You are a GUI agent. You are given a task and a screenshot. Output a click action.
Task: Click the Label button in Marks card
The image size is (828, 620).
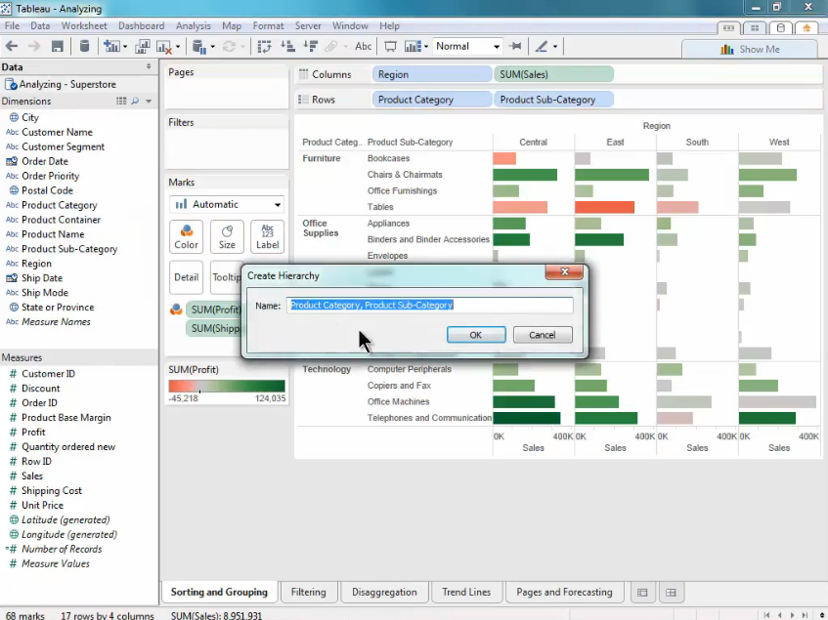pyautogui.click(x=267, y=236)
